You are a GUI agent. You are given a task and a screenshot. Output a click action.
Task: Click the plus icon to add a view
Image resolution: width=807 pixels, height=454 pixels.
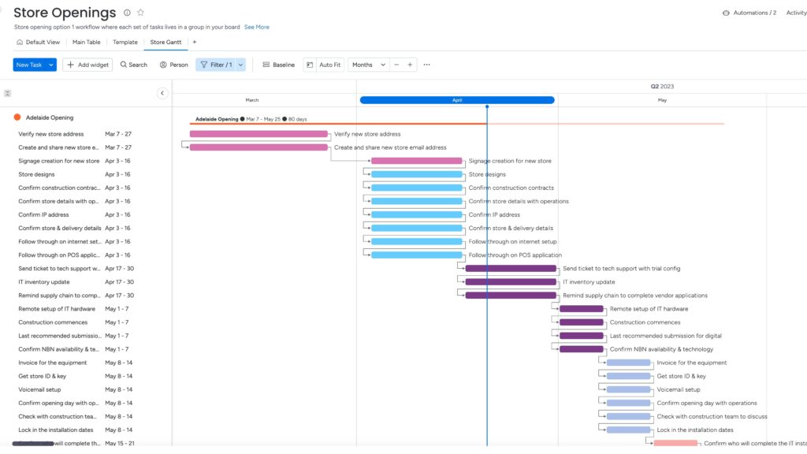click(195, 42)
